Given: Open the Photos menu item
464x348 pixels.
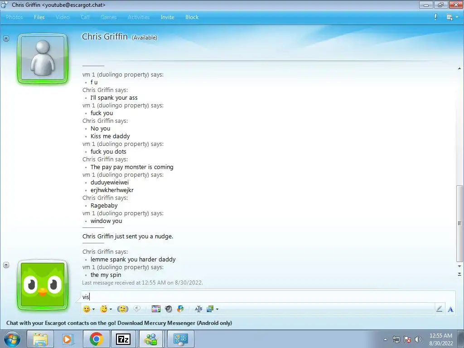Looking at the screenshot, I should [14, 17].
